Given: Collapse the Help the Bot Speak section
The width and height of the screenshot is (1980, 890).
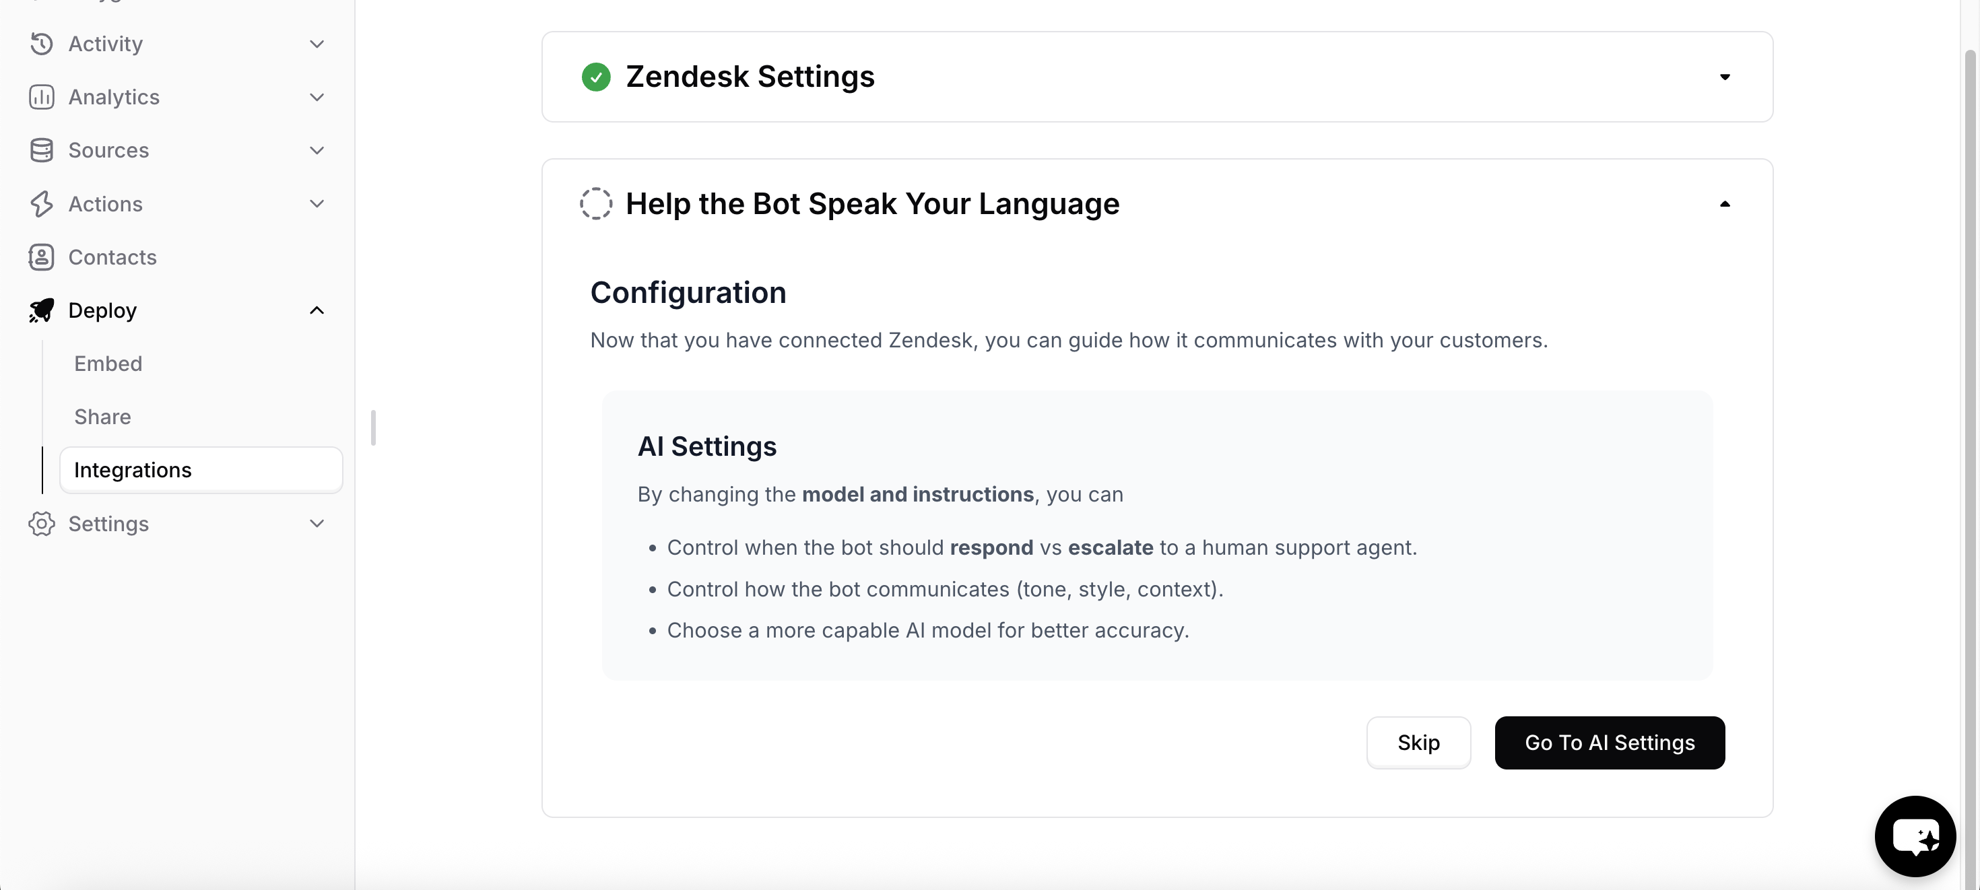Looking at the screenshot, I should (x=1725, y=204).
